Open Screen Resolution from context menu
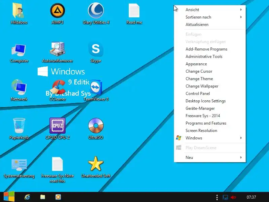Screen dimensions: 269x202 point(209,131)
